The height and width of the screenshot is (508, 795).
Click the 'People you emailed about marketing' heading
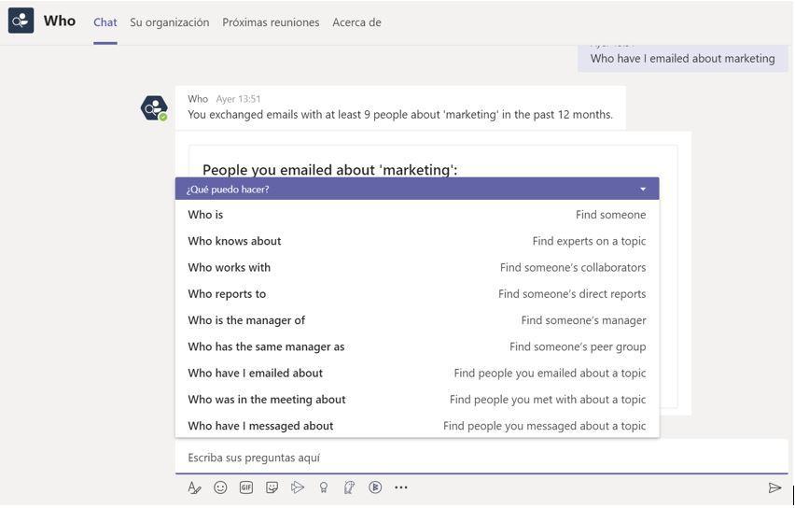pyautogui.click(x=330, y=170)
